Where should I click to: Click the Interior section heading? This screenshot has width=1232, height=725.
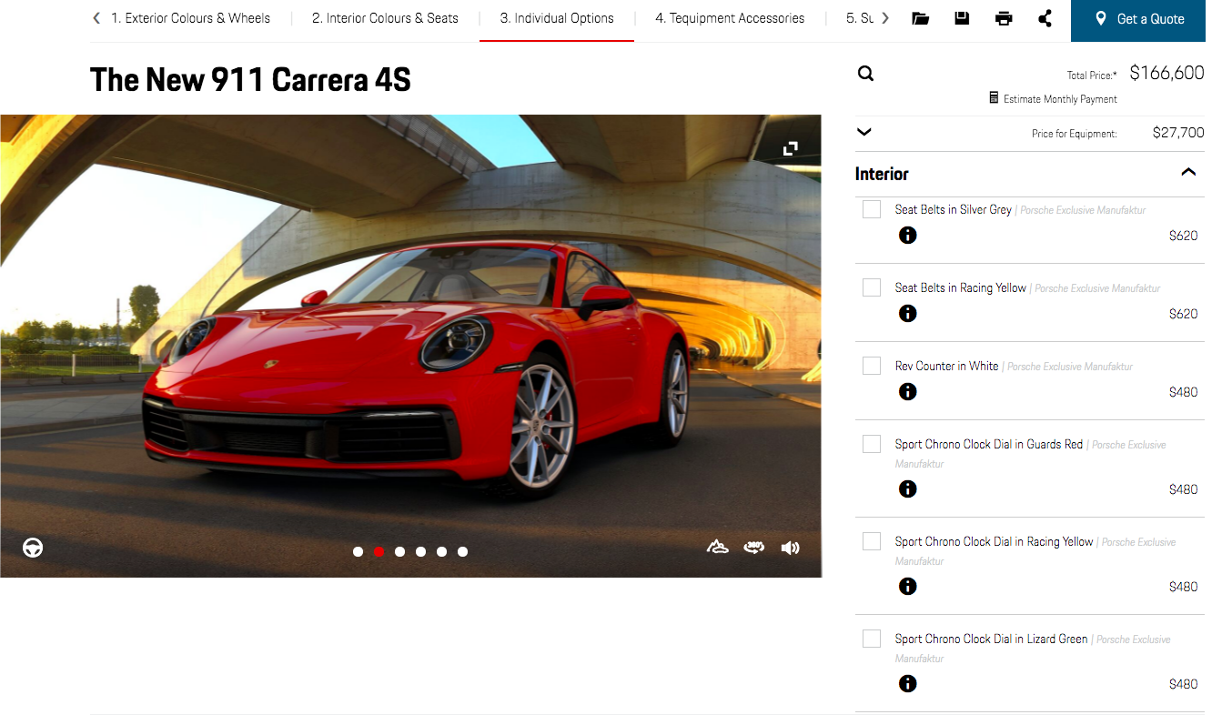(882, 174)
